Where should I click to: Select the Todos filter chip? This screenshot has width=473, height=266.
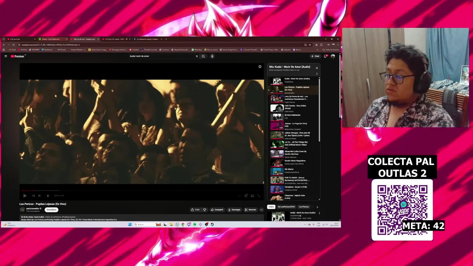click(271, 207)
